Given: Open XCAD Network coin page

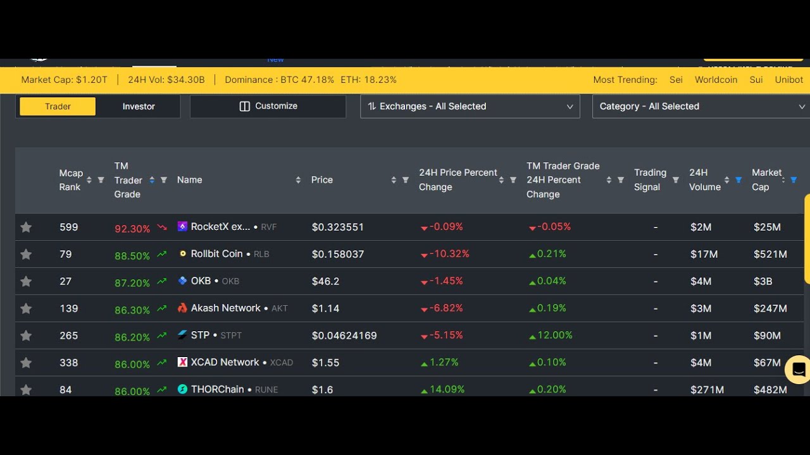Looking at the screenshot, I should (225, 362).
